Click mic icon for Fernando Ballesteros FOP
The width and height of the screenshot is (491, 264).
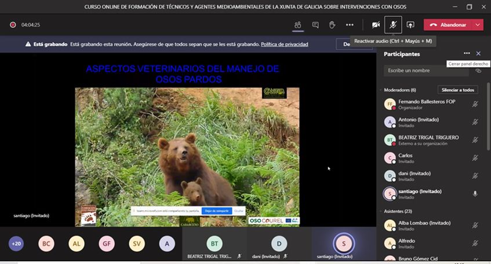(x=475, y=104)
